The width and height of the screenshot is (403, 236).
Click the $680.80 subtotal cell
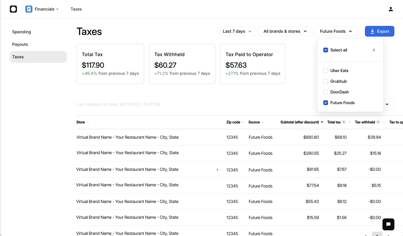(x=311, y=137)
